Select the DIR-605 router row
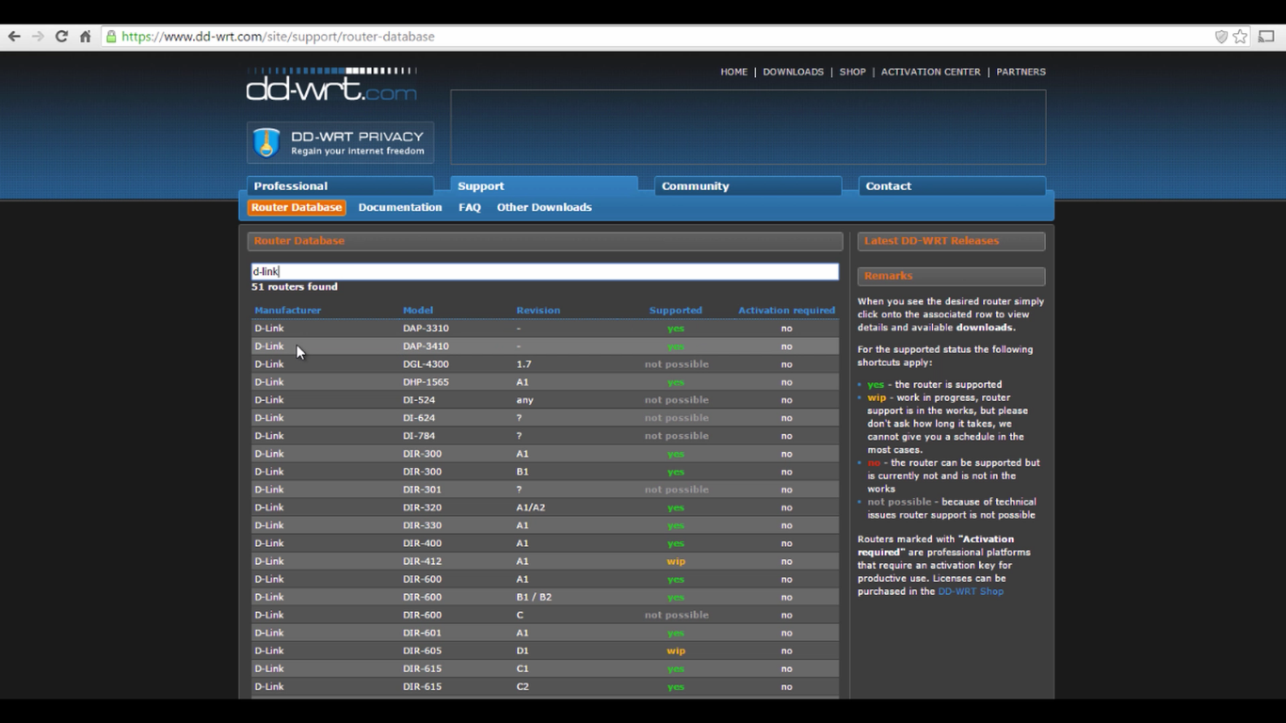 point(544,651)
